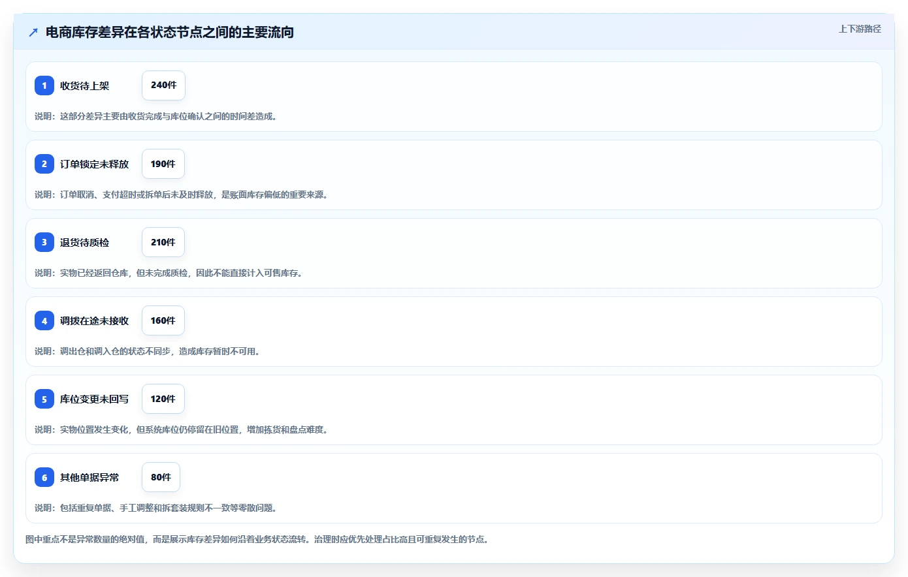Image resolution: width=908 pixels, height=577 pixels.
Task: Click the number 2 badge
Action: point(44,164)
